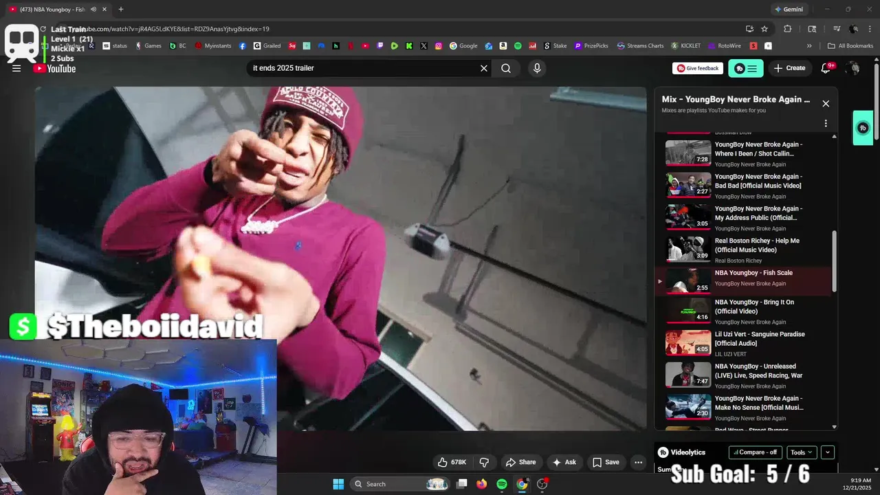Open the Unreleased LIVE Speed Racing thumbnail
This screenshot has width=880, height=495.
(688, 375)
